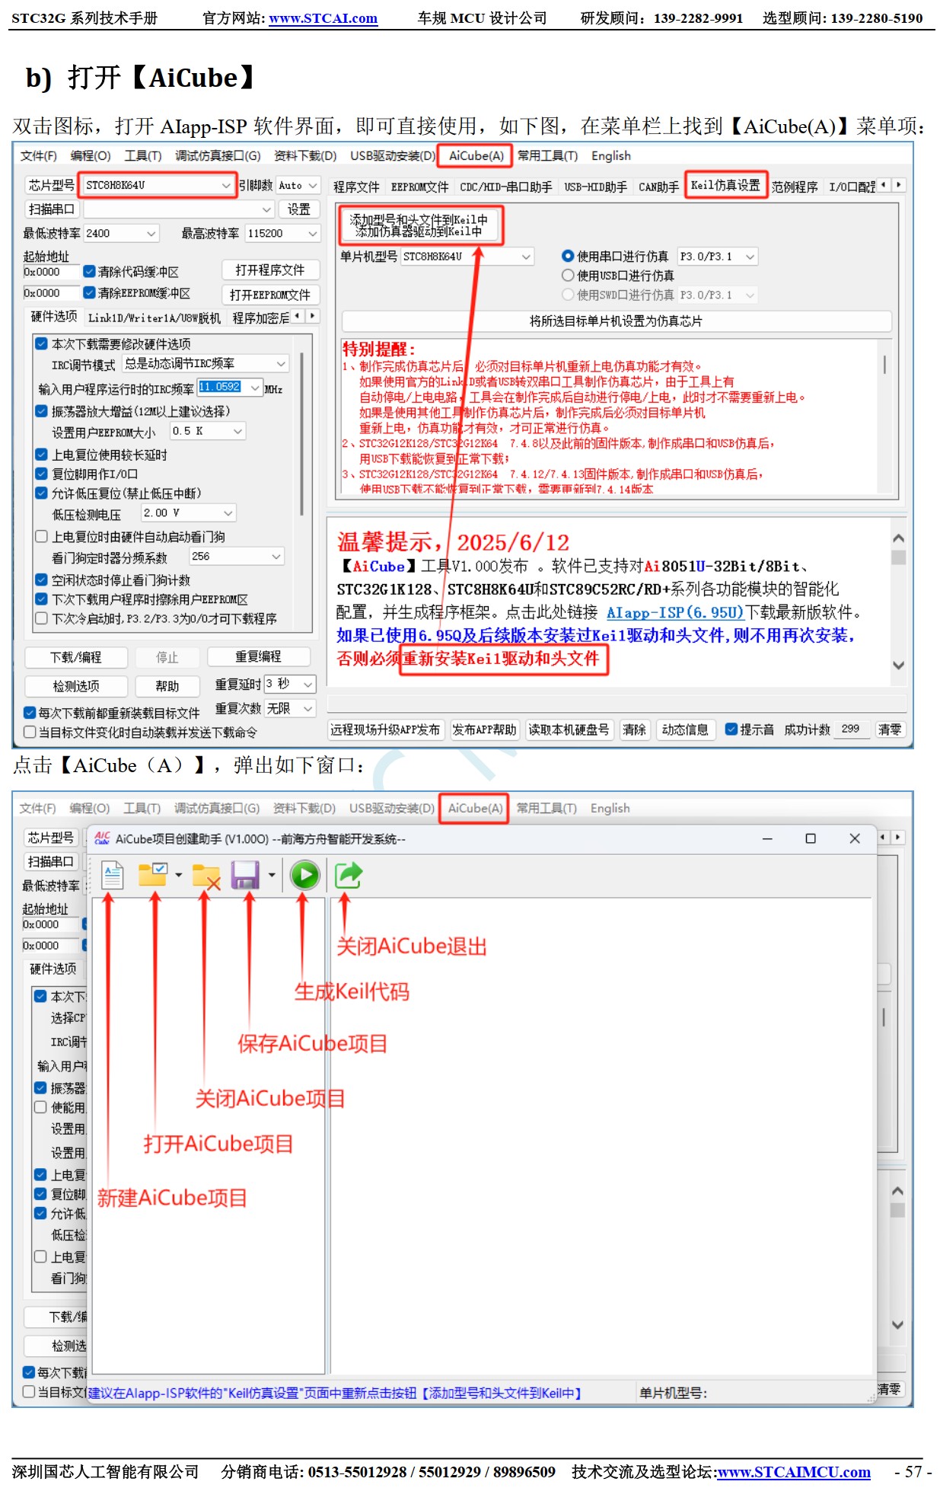940x1491 pixels.
Task: Click the 成功计数 field showing 299
Action: (x=851, y=729)
